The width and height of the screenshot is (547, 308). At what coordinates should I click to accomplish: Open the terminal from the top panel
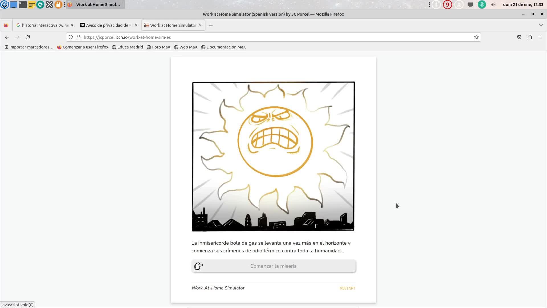pos(23,5)
